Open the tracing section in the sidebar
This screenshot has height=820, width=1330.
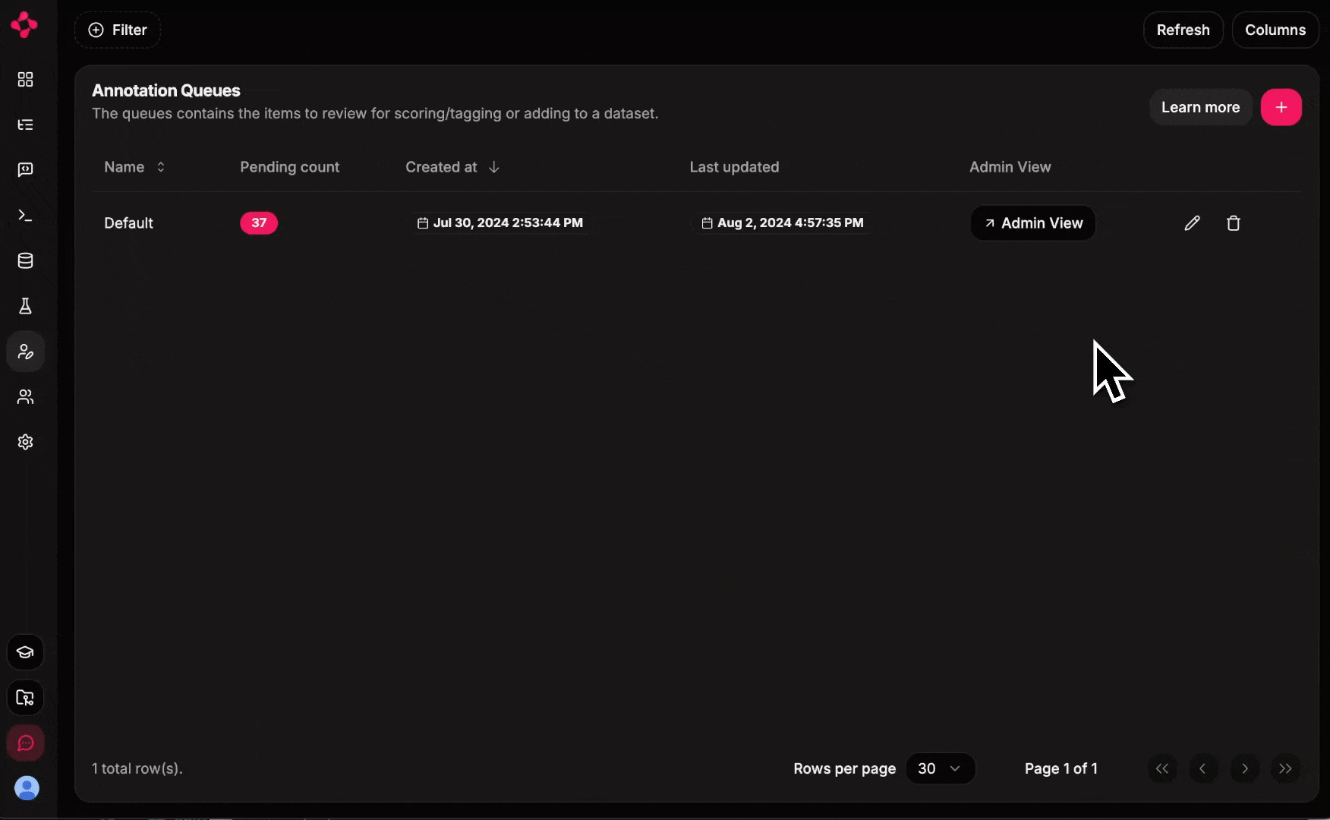coord(25,125)
